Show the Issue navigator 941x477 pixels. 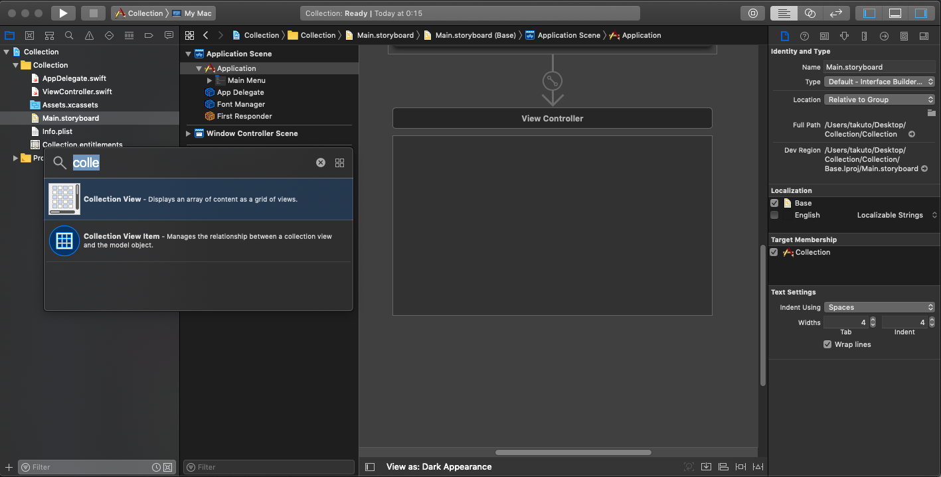(89, 35)
